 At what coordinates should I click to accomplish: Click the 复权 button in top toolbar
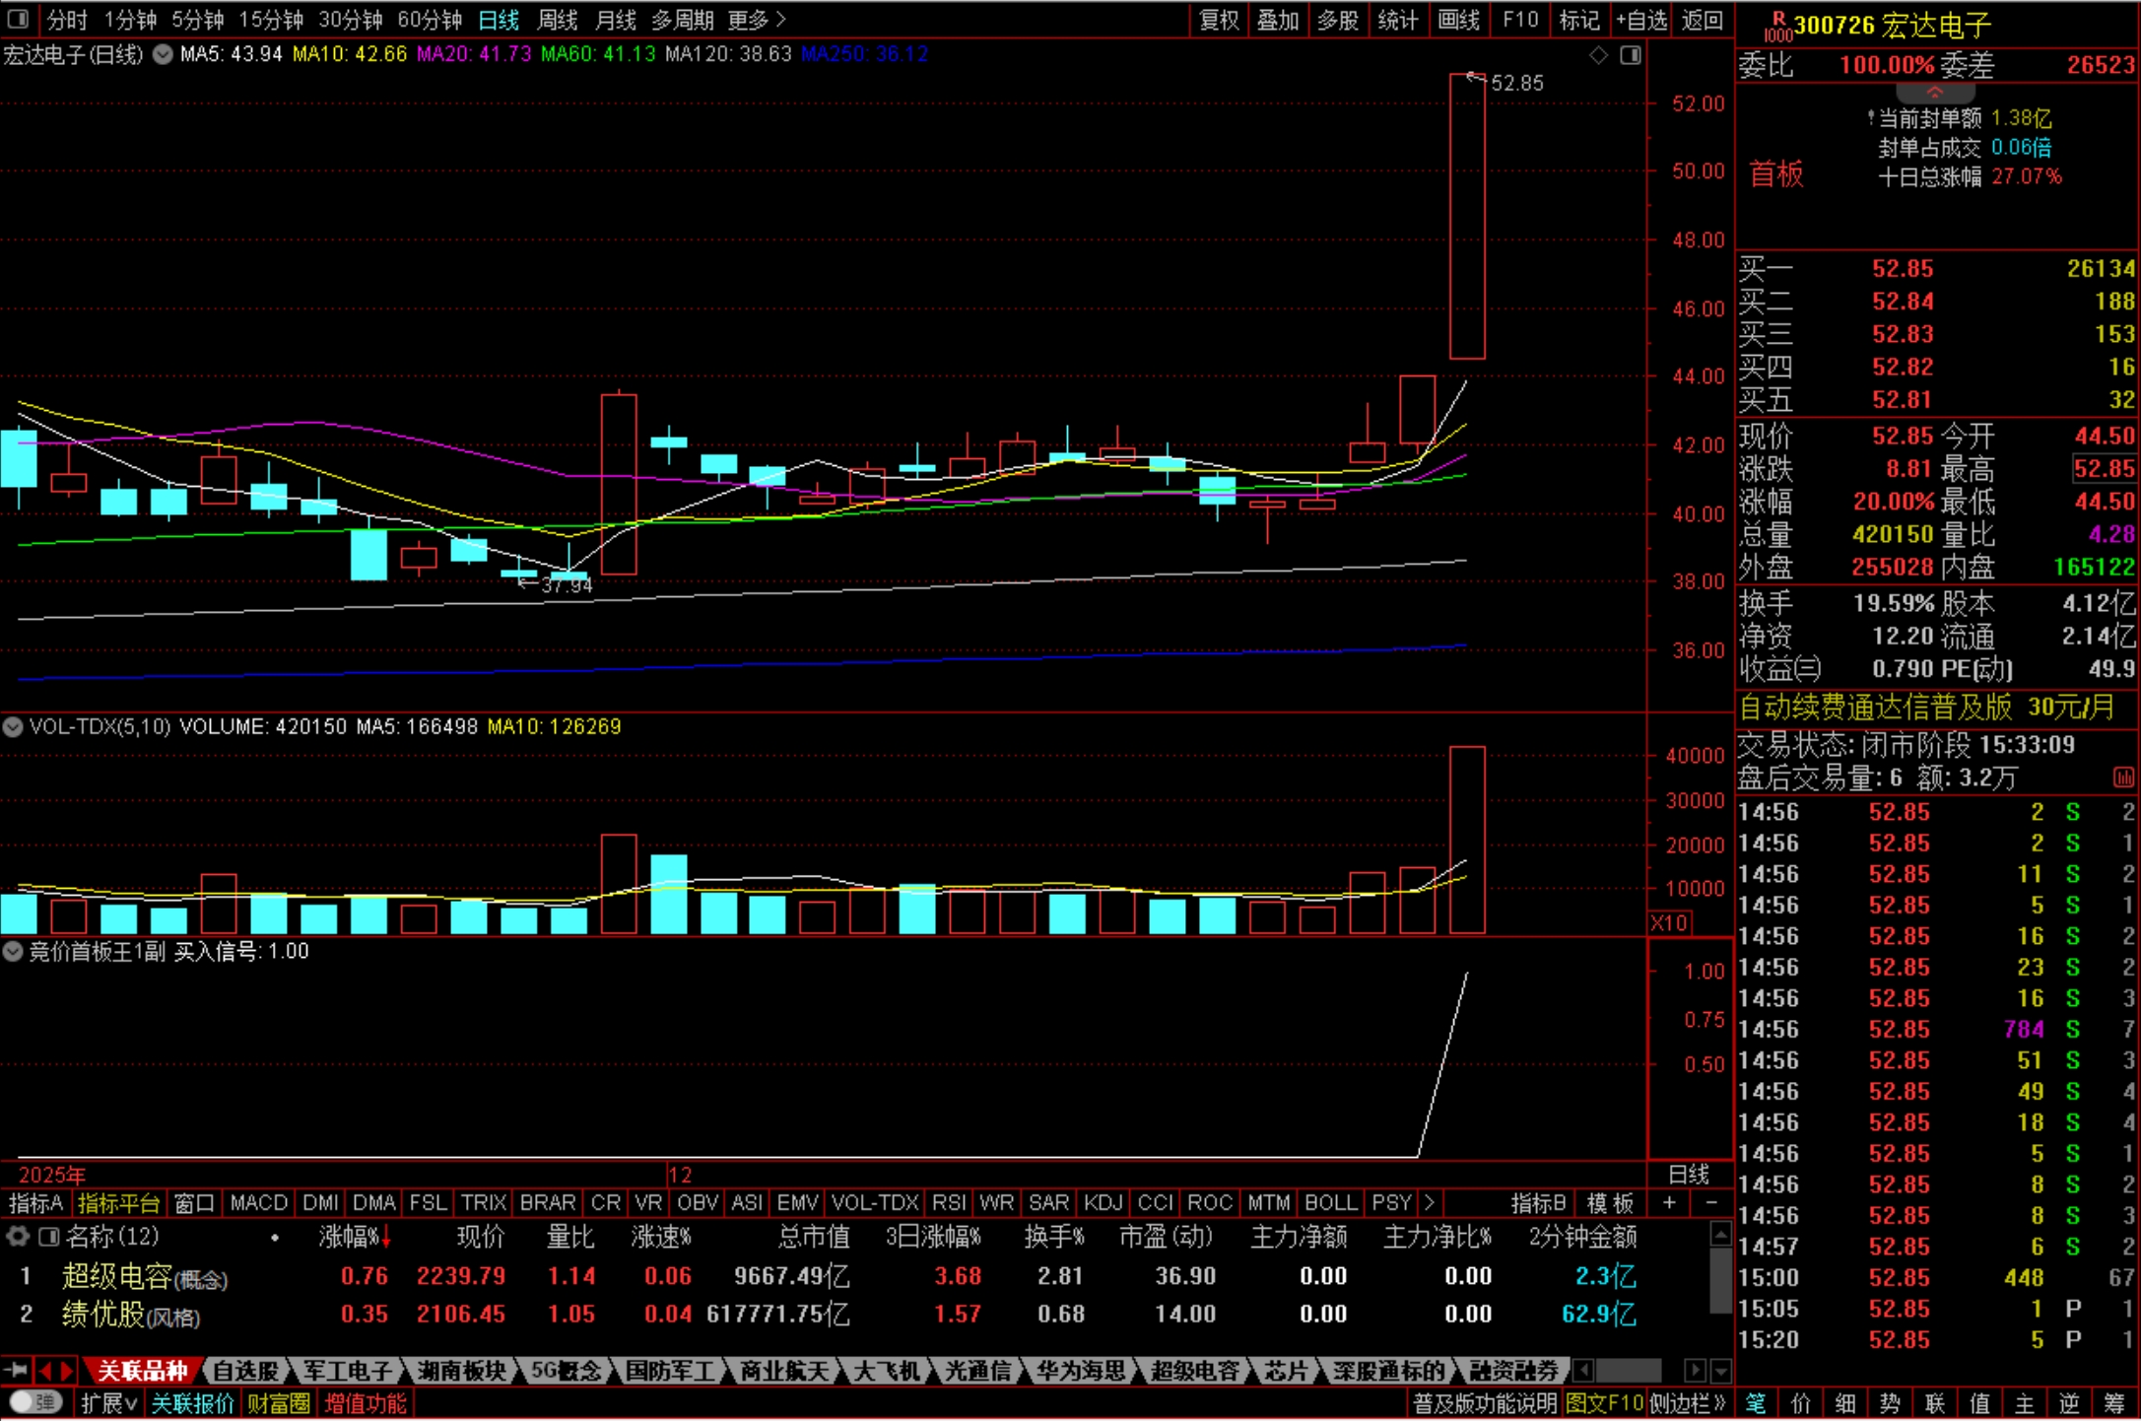tap(1219, 20)
